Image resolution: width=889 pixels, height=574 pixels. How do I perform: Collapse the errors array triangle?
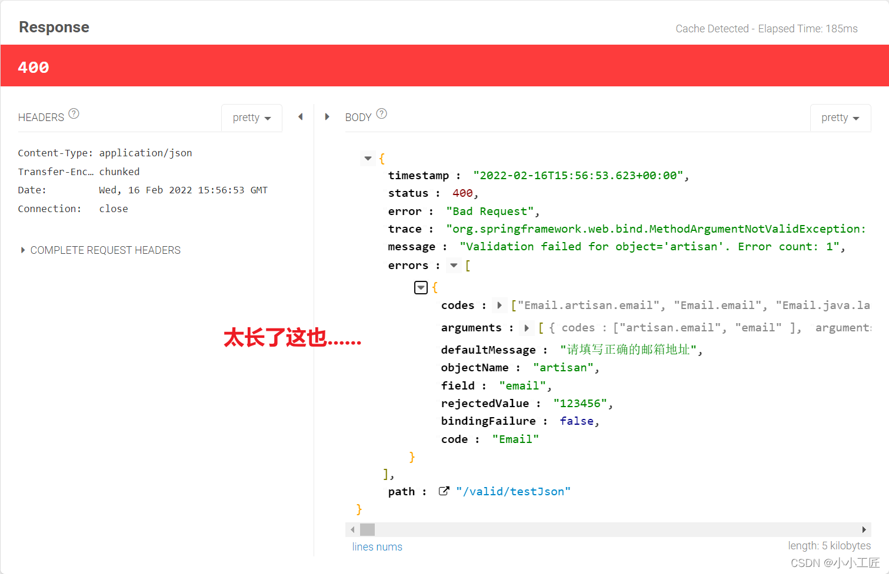(x=453, y=265)
